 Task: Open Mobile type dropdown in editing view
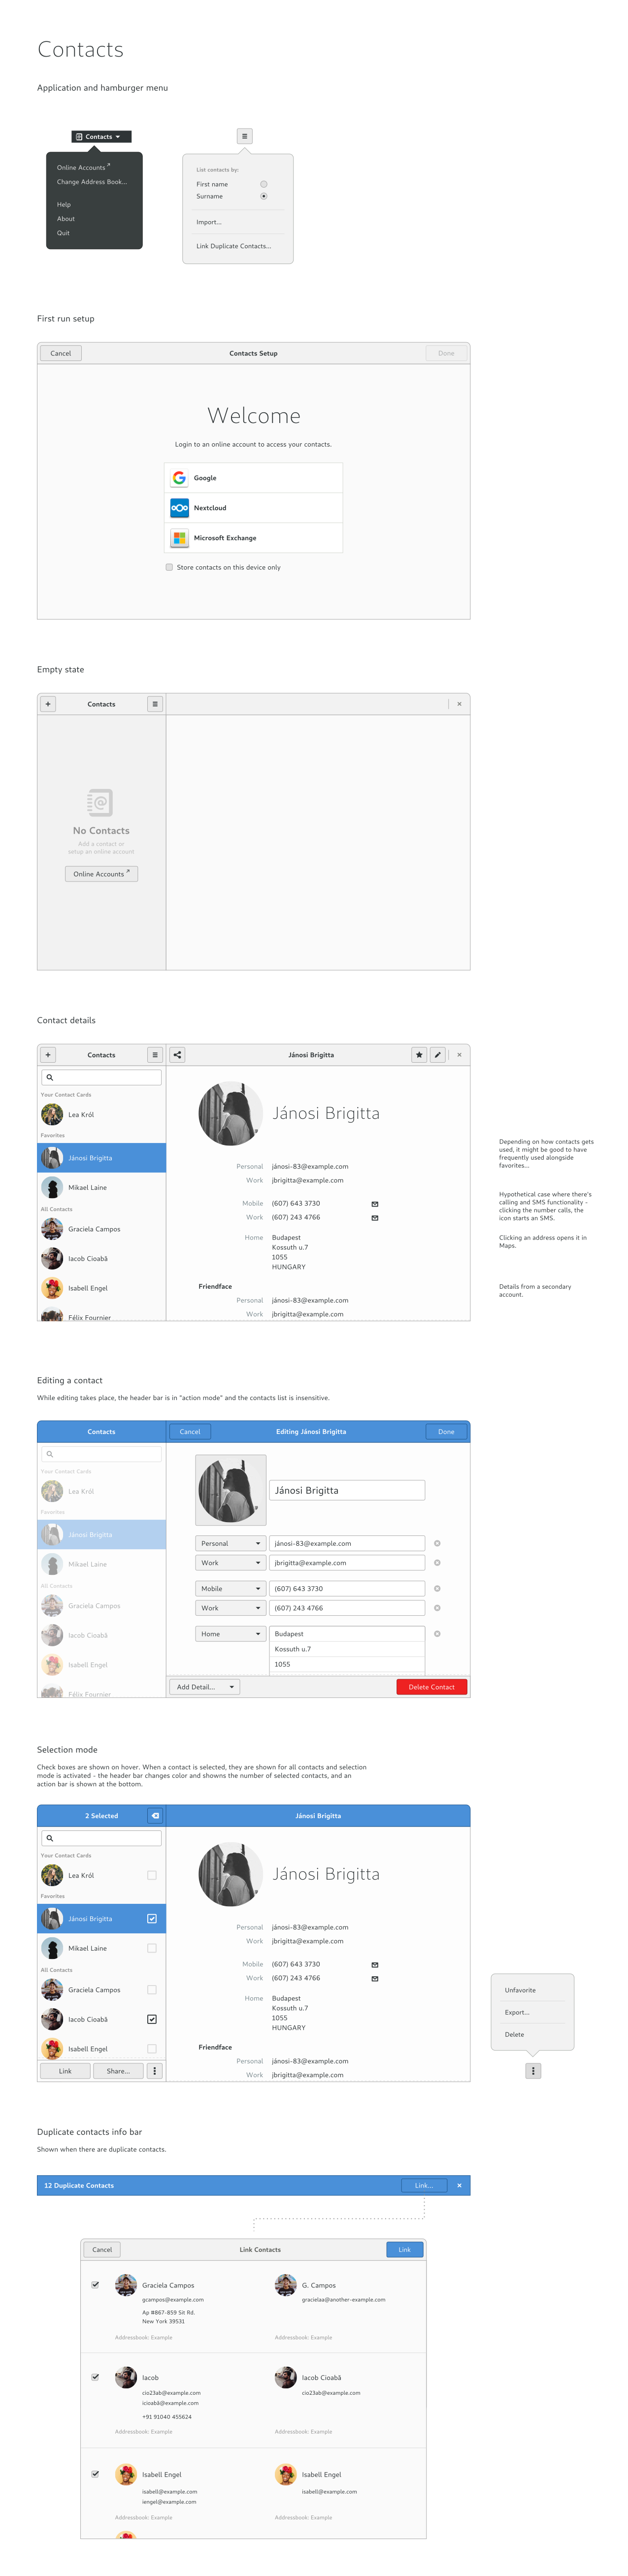[x=231, y=1588]
